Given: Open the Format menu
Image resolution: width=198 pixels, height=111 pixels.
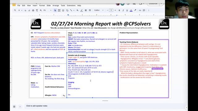Looking at the screenshot, I should (42, 6).
